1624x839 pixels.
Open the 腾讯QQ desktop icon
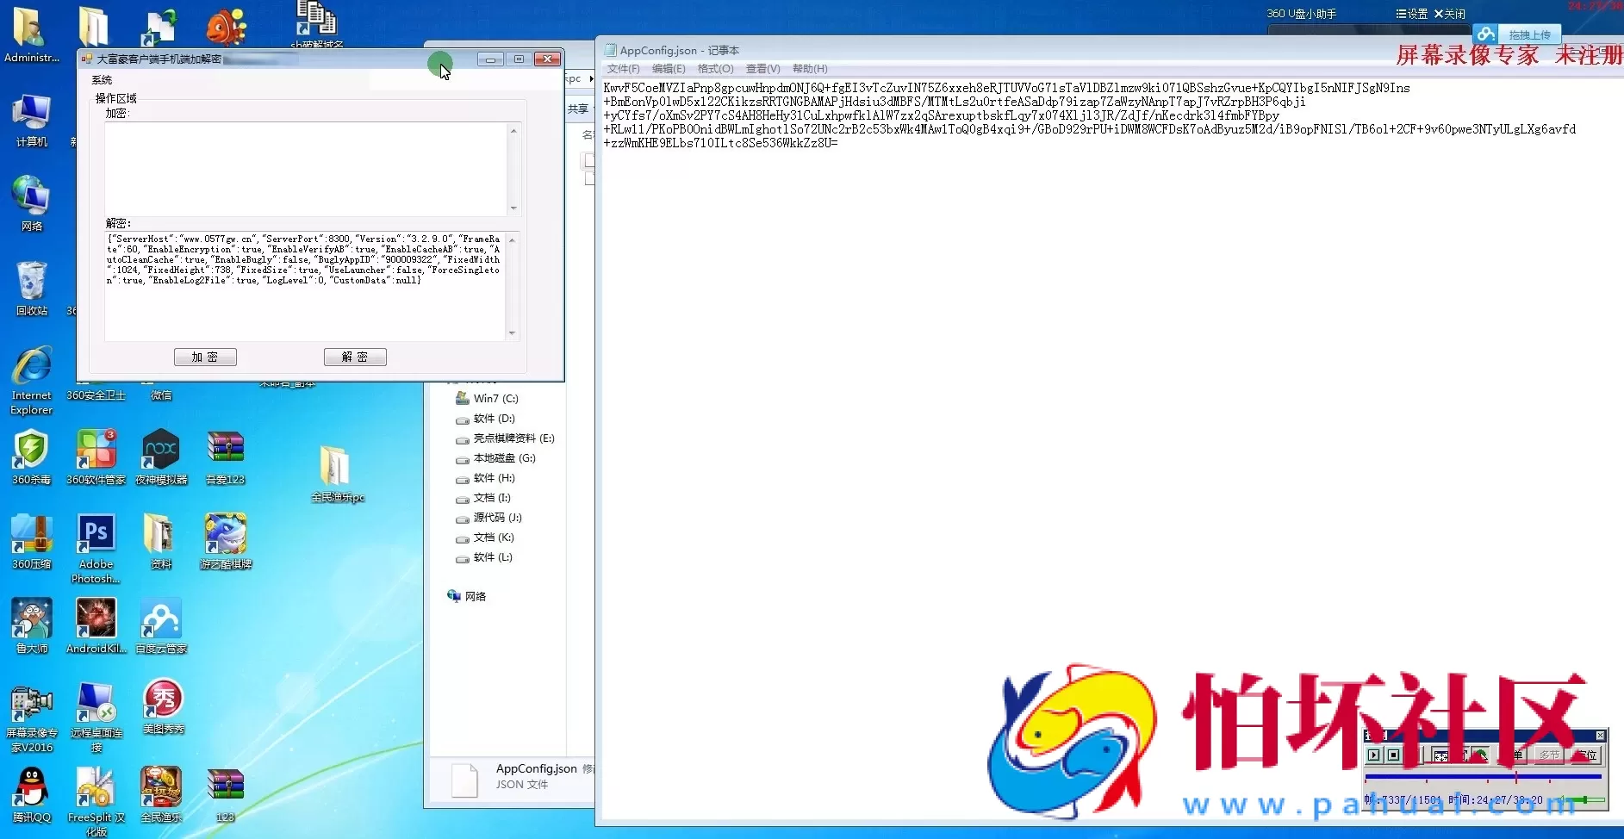click(32, 790)
